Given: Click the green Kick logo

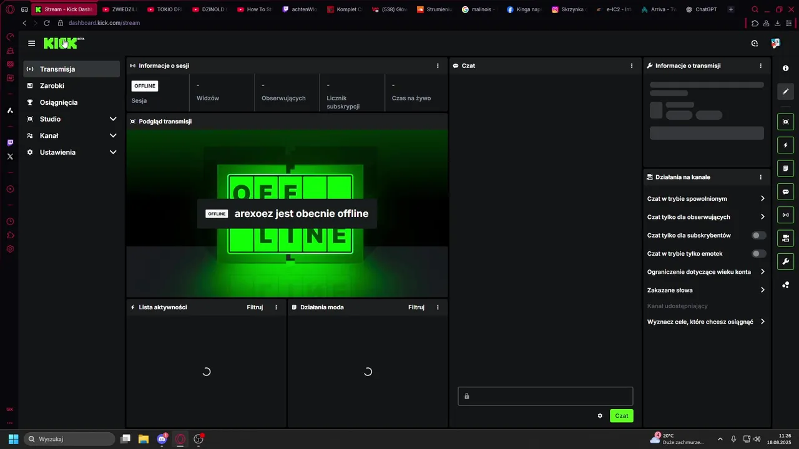Looking at the screenshot, I should coord(61,43).
